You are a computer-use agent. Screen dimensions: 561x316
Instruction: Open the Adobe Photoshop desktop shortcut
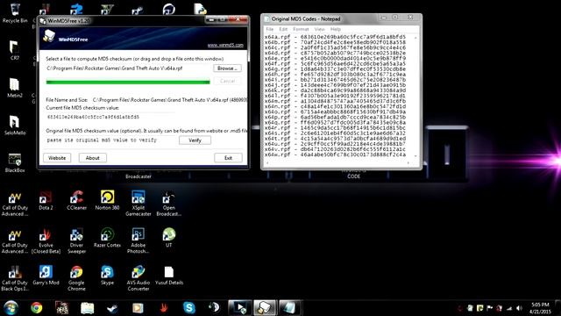(x=138, y=241)
